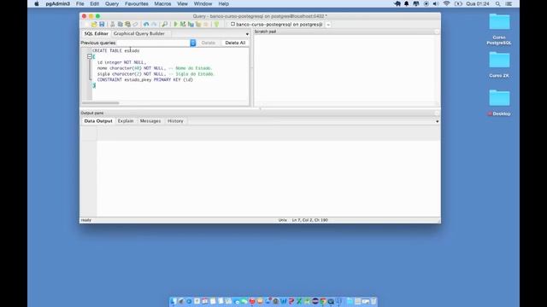Click the Delete All button

click(x=235, y=43)
